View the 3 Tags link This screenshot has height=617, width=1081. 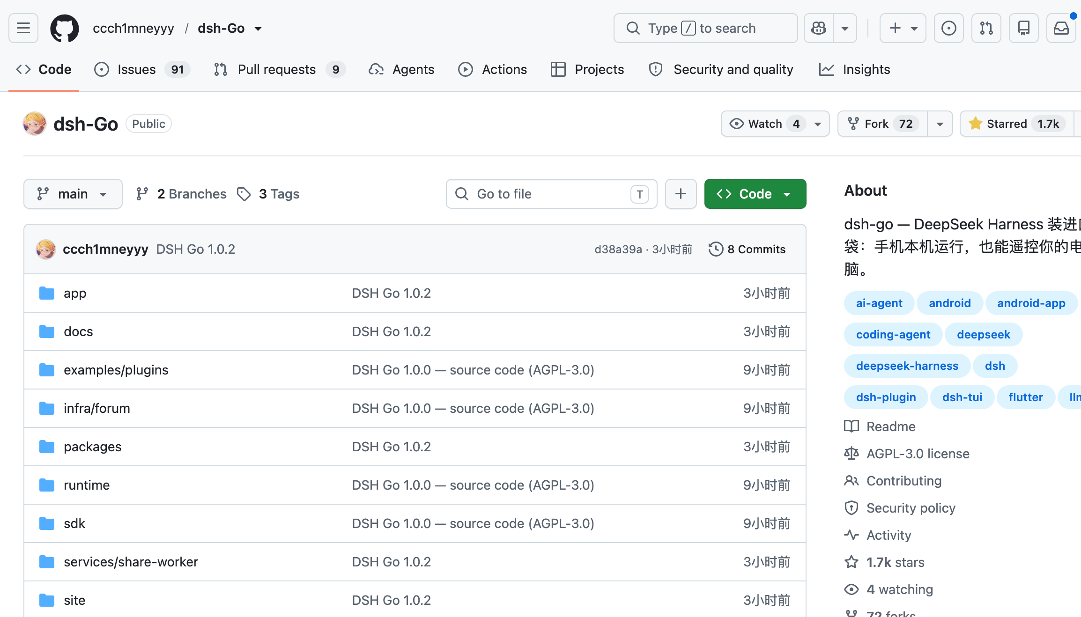(x=268, y=194)
